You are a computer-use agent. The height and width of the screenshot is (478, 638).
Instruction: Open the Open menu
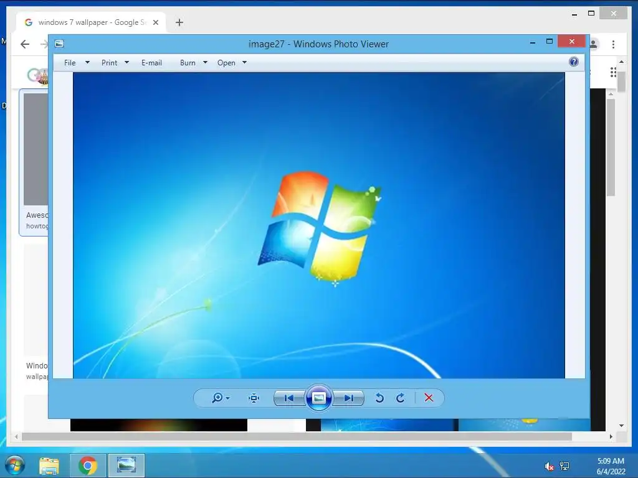[226, 63]
